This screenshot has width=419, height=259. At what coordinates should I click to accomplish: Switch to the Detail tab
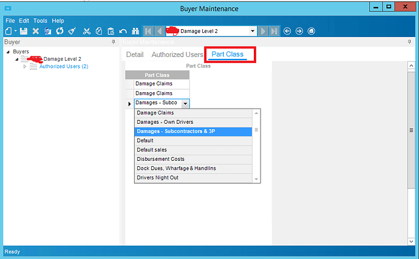tap(135, 55)
